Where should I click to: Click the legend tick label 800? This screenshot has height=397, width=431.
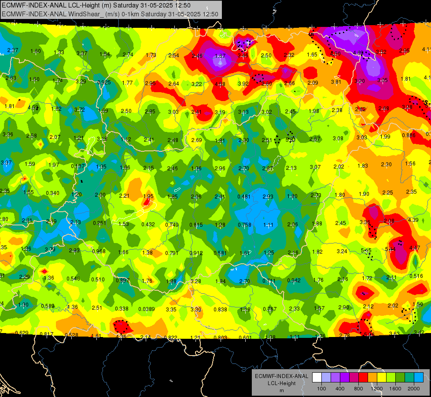358,389
